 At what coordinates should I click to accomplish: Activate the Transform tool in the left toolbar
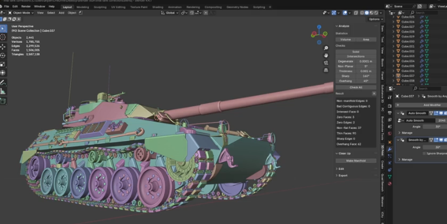point(3,73)
